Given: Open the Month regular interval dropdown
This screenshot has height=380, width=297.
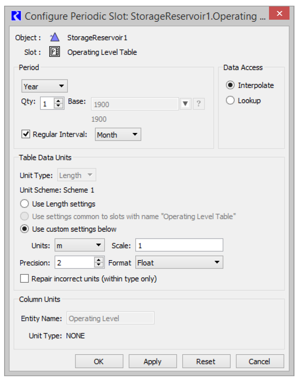Looking at the screenshot, I should click(118, 135).
